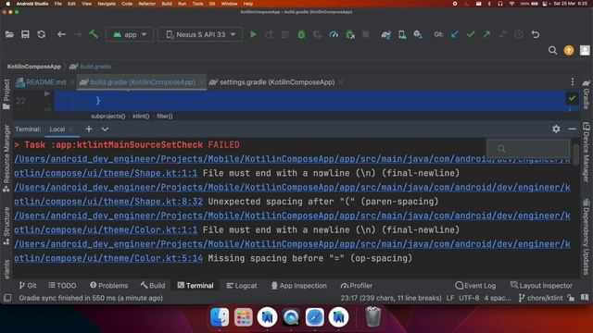Image resolution: width=593 pixels, height=333 pixels.
Task: Open editor tabs more options menu
Action: click(x=573, y=82)
